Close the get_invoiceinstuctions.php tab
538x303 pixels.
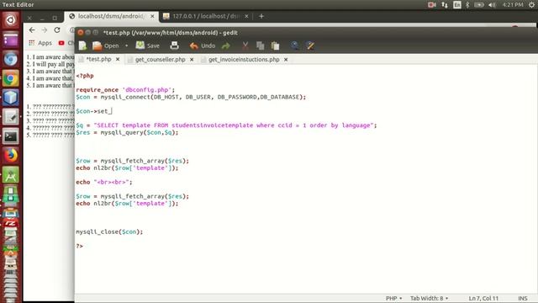pos(286,60)
